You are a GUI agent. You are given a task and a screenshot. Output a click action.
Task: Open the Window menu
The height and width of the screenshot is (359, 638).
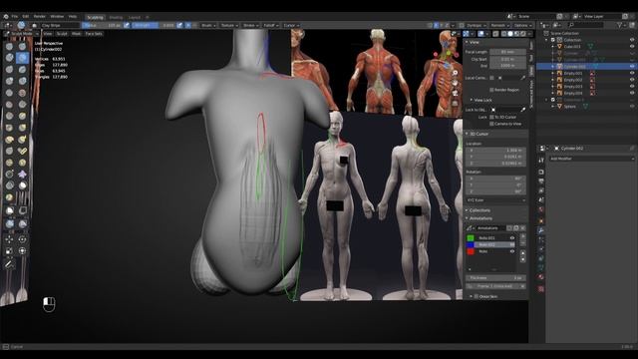pos(57,17)
